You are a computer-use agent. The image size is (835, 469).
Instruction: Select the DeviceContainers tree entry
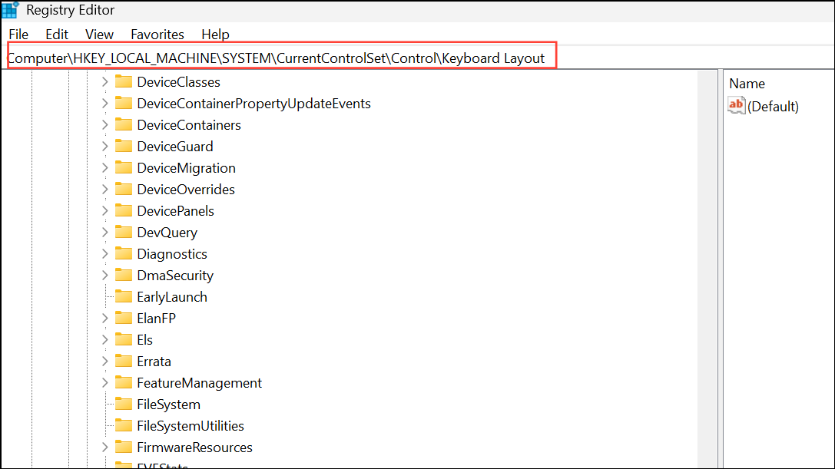(x=189, y=125)
